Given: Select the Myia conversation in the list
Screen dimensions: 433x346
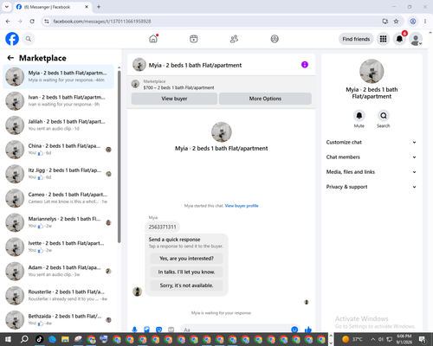Looking at the screenshot, I should [58, 77].
